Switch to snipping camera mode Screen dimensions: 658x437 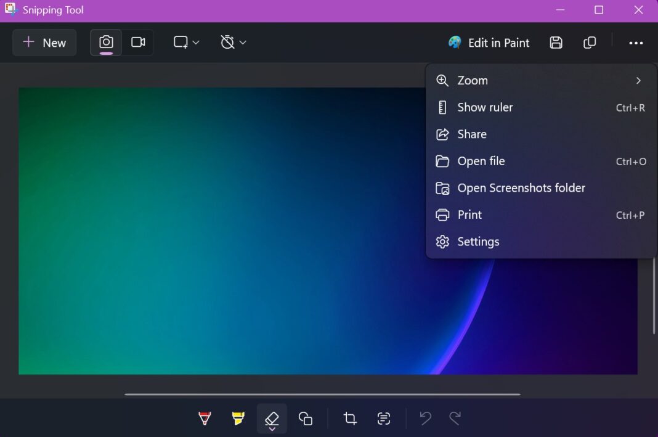coord(105,42)
